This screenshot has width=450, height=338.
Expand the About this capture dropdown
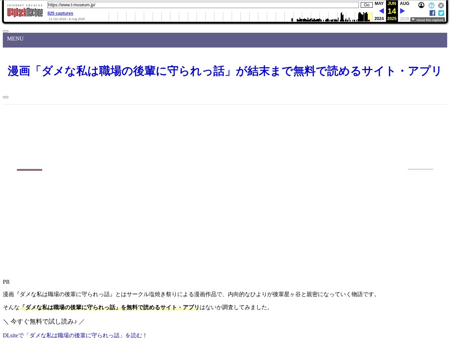coord(427,20)
